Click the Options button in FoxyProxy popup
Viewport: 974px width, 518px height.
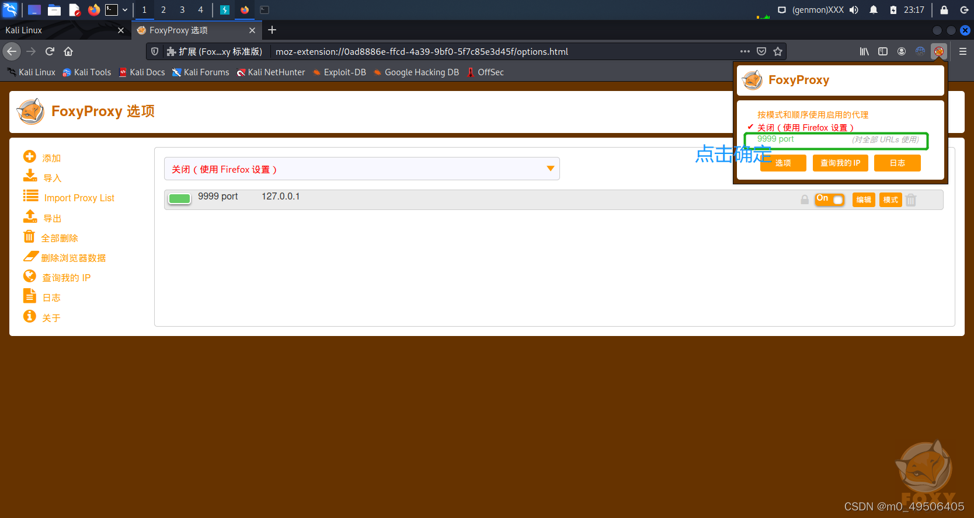pos(783,163)
